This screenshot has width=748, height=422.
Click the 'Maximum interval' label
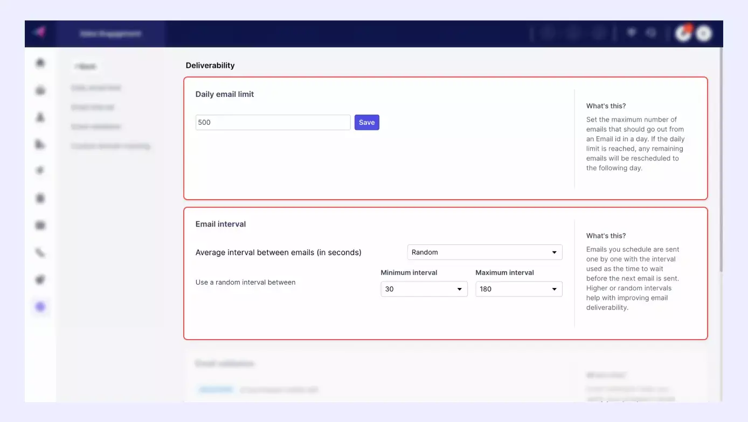(x=505, y=272)
